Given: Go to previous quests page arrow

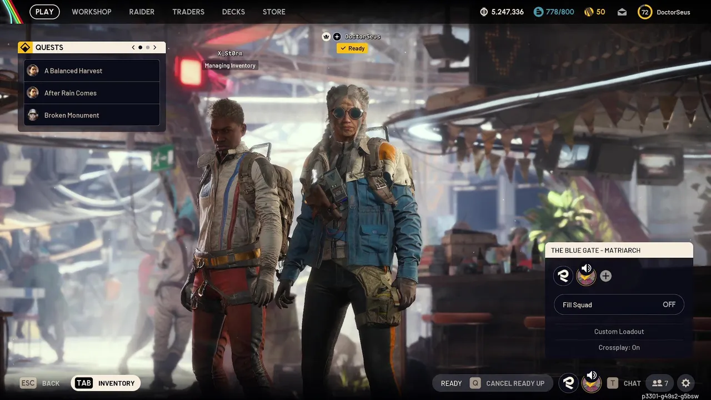Looking at the screenshot, I should [x=133, y=48].
